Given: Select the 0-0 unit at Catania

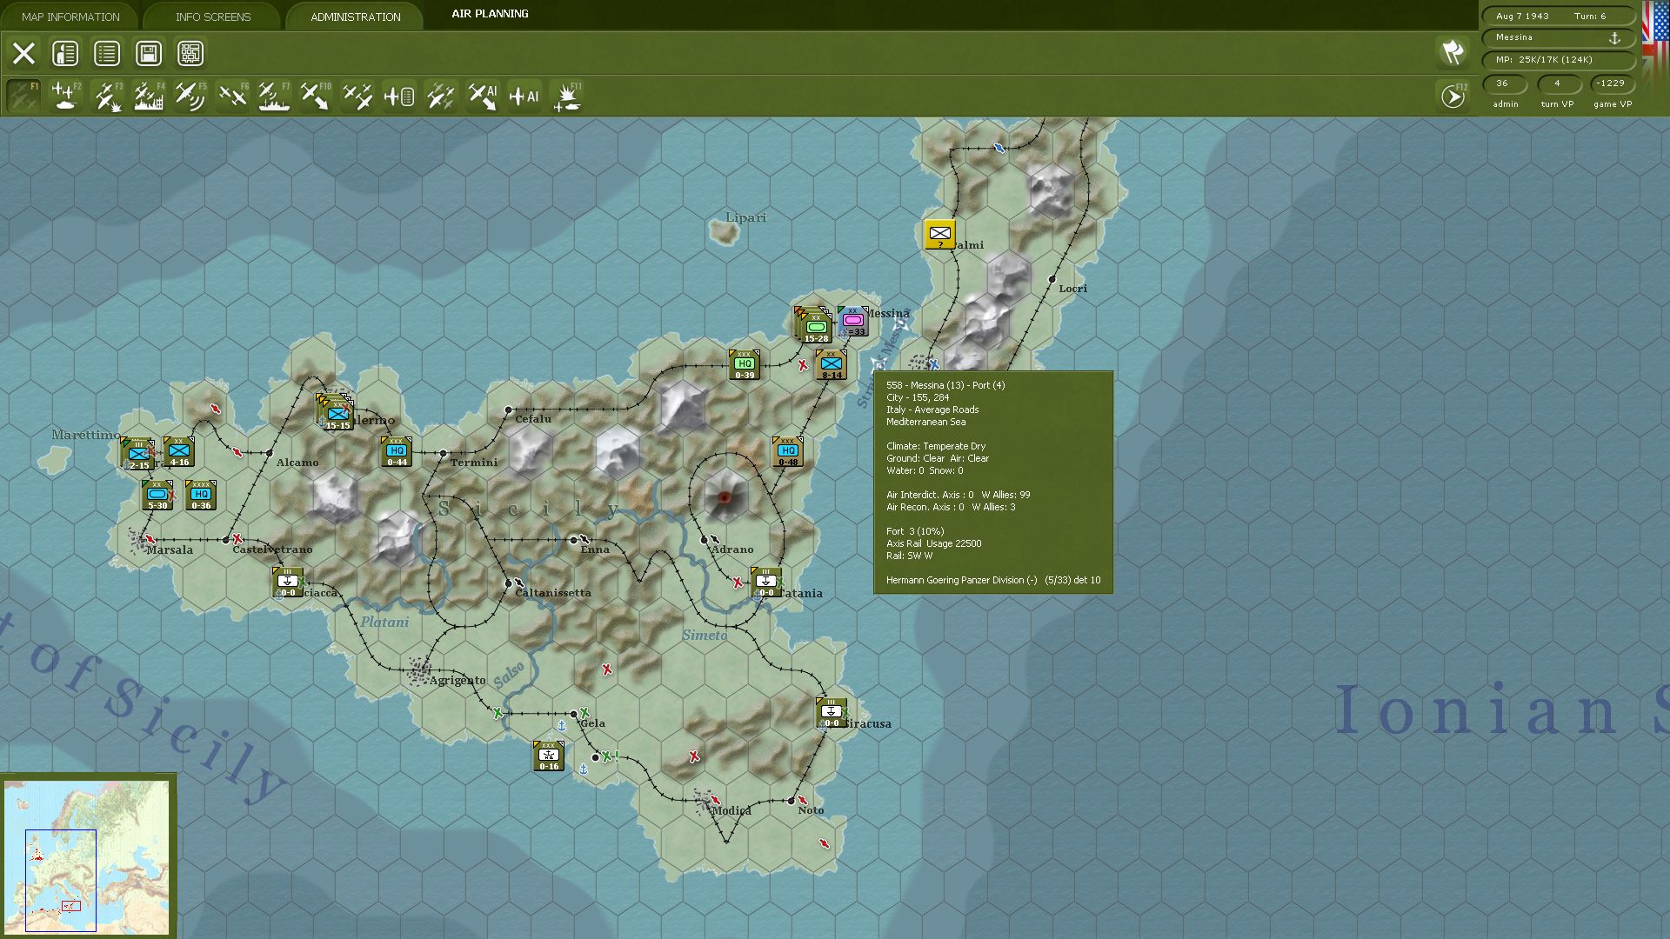Looking at the screenshot, I should click(x=765, y=583).
